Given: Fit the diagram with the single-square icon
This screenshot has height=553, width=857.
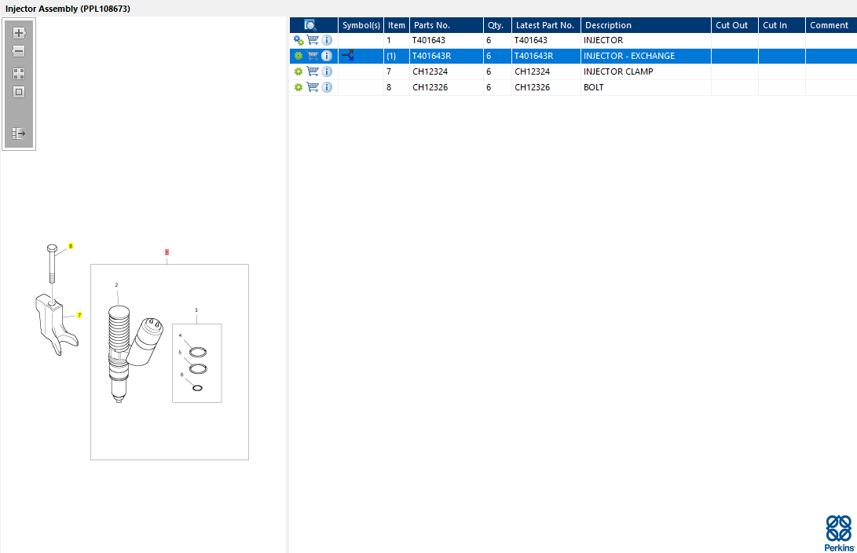Looking at the screenshot, I should (19, 92).
